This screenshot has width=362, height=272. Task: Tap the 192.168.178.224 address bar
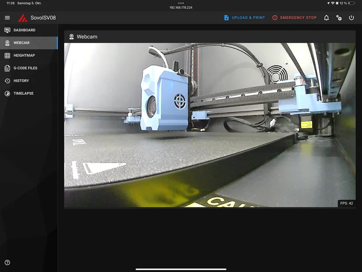(181, 8)
